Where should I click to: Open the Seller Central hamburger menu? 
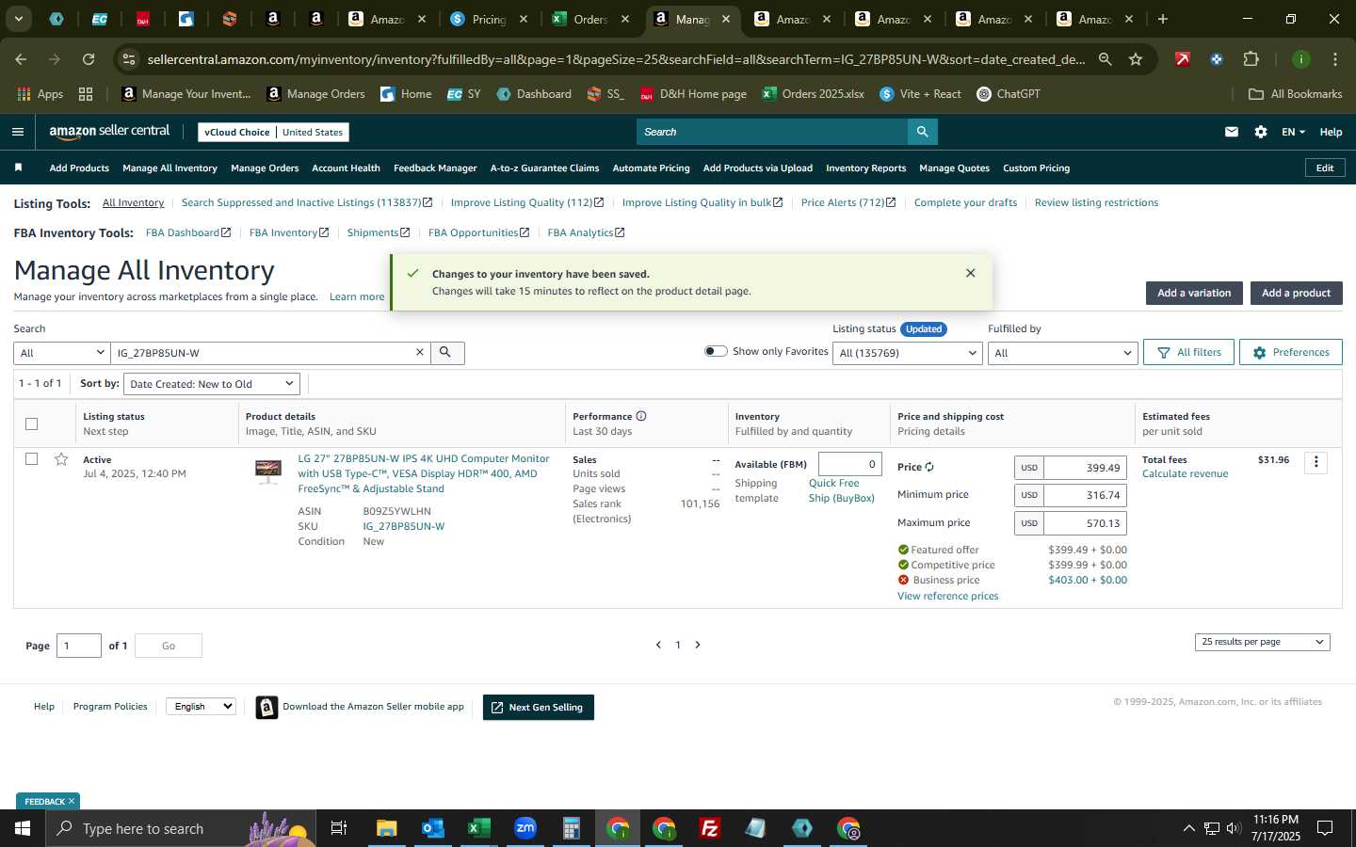point(18,132)
